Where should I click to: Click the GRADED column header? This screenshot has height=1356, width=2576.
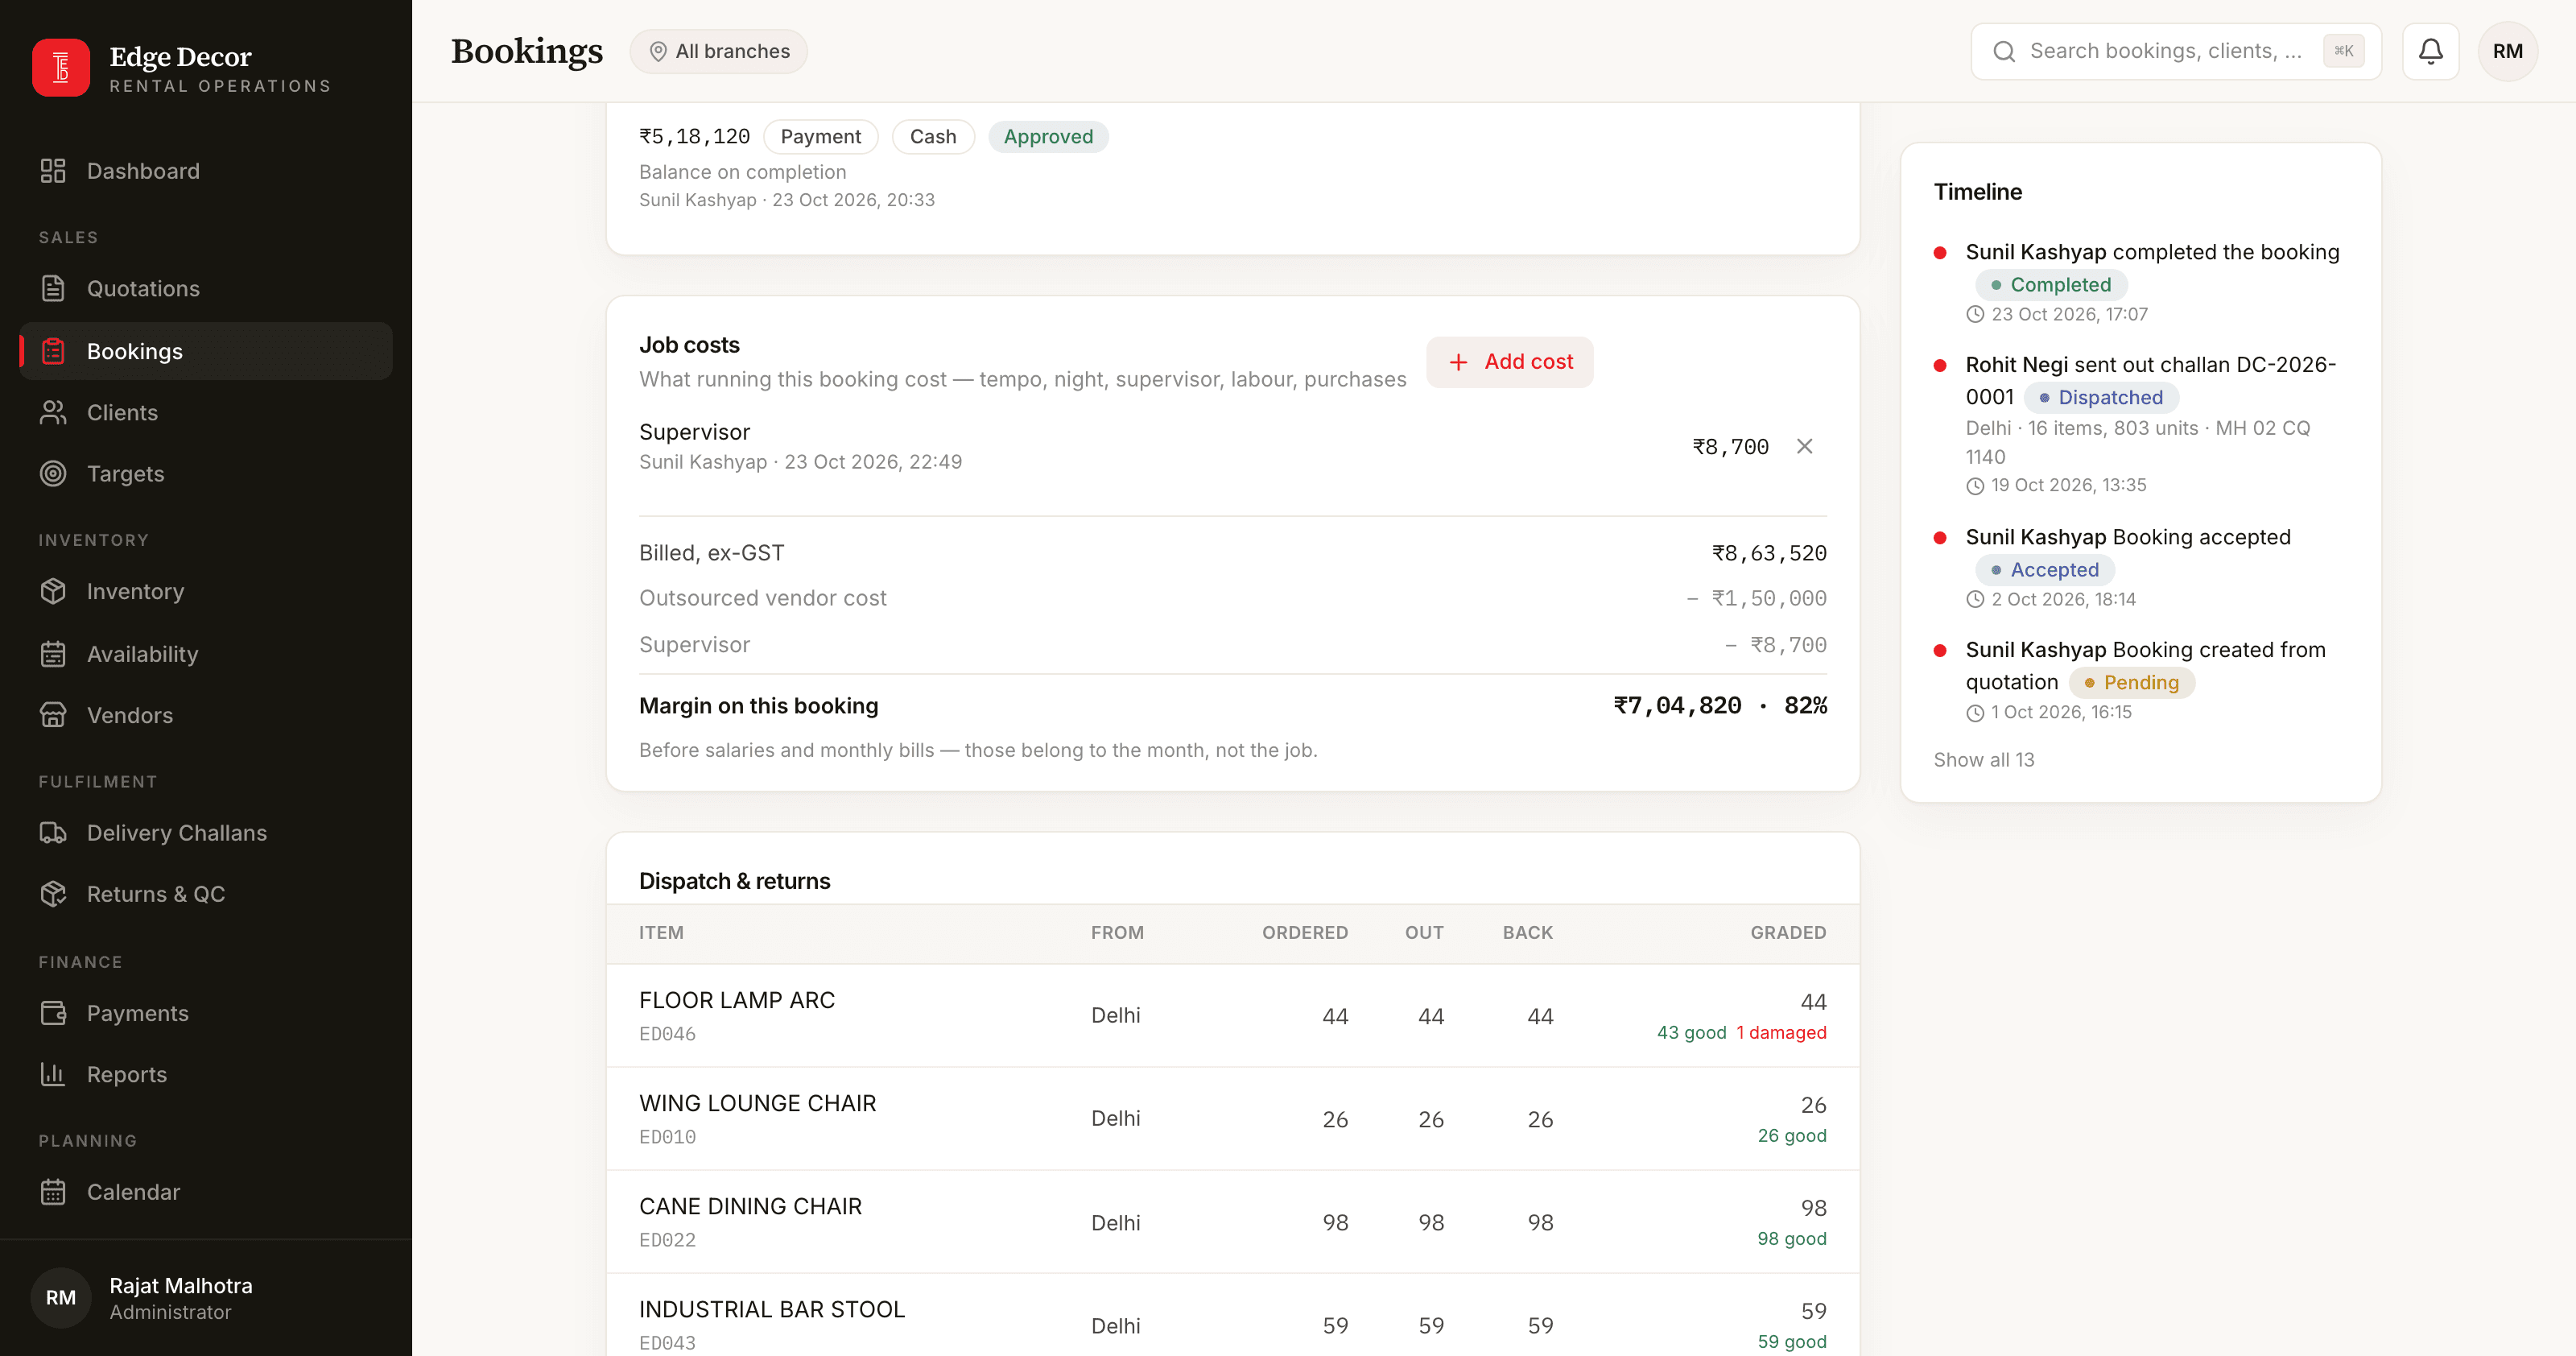pyautogui.click(x=1788, y=932)
